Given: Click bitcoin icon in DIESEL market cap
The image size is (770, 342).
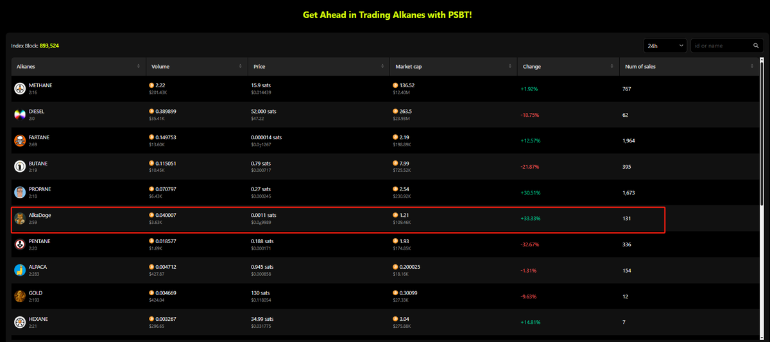Looking at the screenshot, I should (395, 111).
